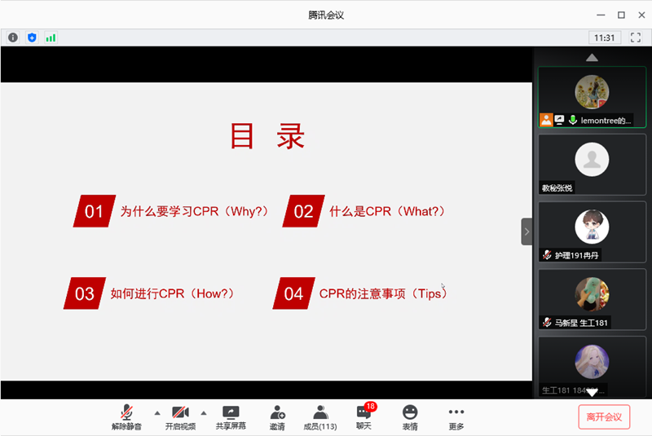Screen dimensions: 652x436
Task: Click the meeting info icon
Action: 13,37
